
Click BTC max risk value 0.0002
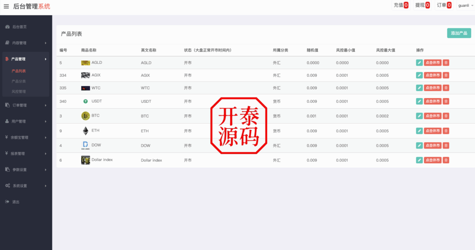[x=382, y=116]
